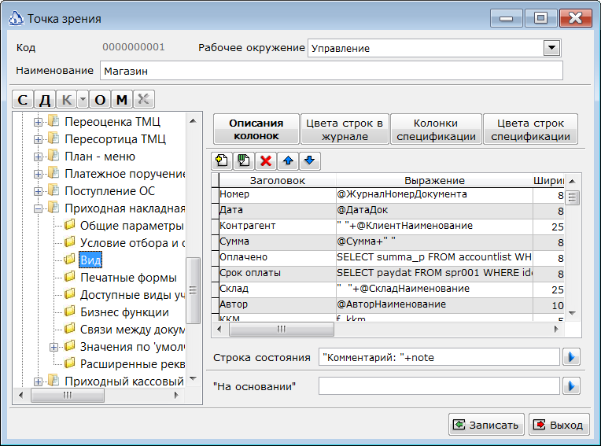Select 'Общие параметры' tree item
This screenshot has height=446, width=601.
pyautogui.click(x=132, y=226)
